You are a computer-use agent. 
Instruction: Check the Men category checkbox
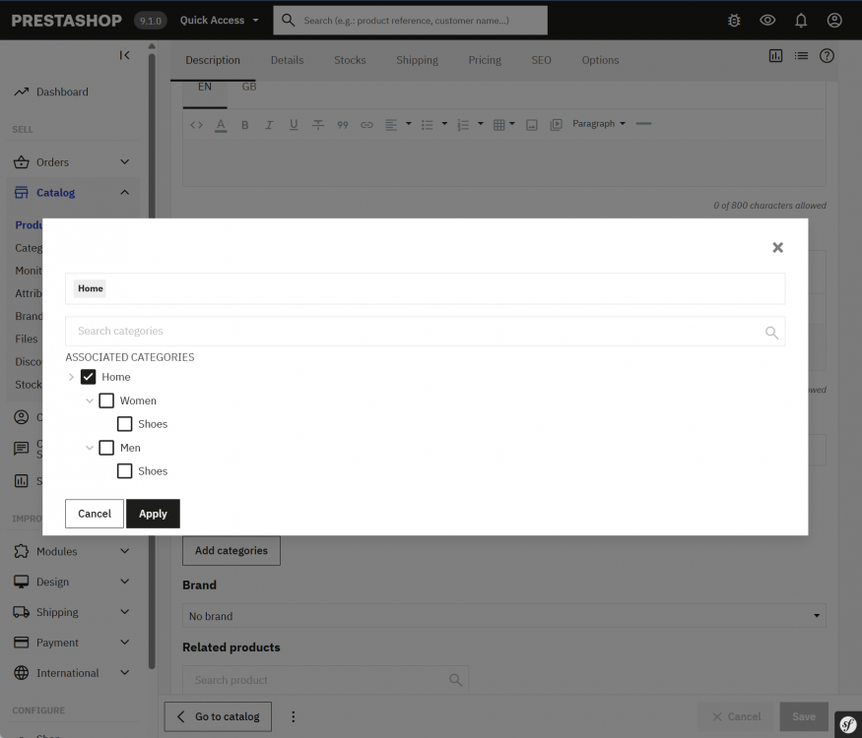(x=106, y=448)
